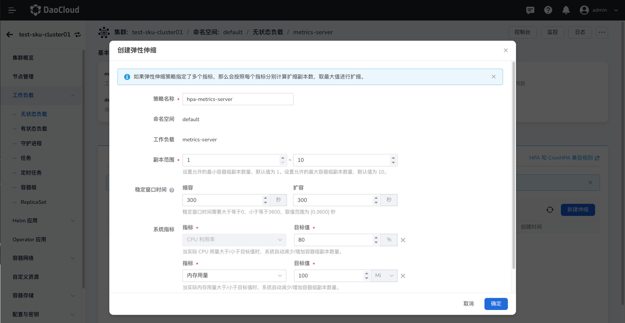625x323 pixels.
Task: Remove the 内存用量 metric row
Action: pyautogui.click(x=403, y=276)
